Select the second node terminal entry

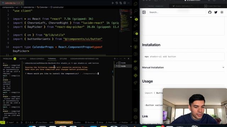[123, 66]
